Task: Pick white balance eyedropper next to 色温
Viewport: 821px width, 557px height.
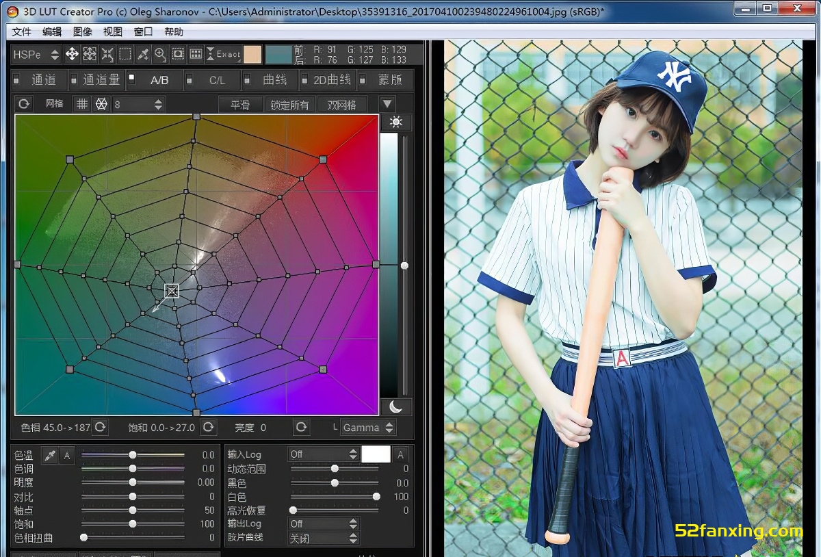Action: point(50,454)
